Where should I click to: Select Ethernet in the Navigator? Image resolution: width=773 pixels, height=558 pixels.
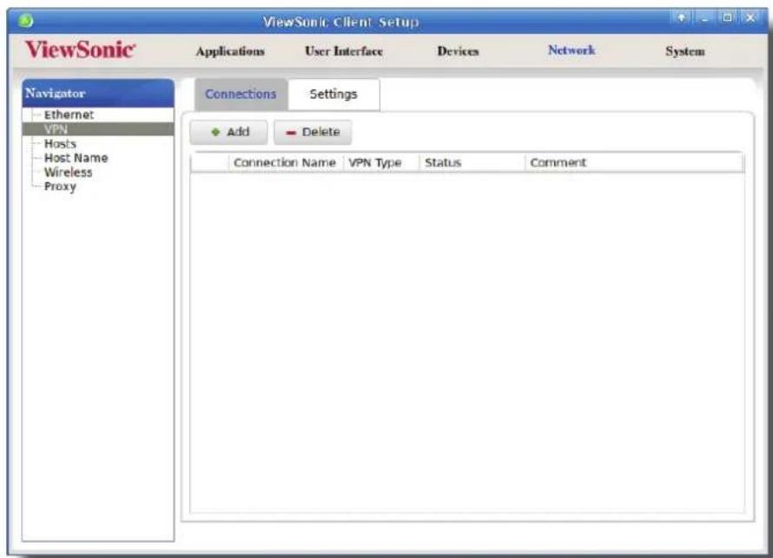(69, 115)
